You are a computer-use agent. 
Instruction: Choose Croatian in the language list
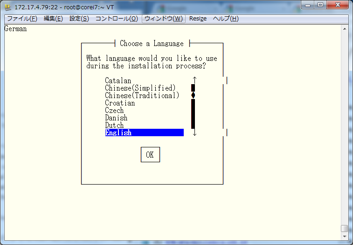[120, 103]
